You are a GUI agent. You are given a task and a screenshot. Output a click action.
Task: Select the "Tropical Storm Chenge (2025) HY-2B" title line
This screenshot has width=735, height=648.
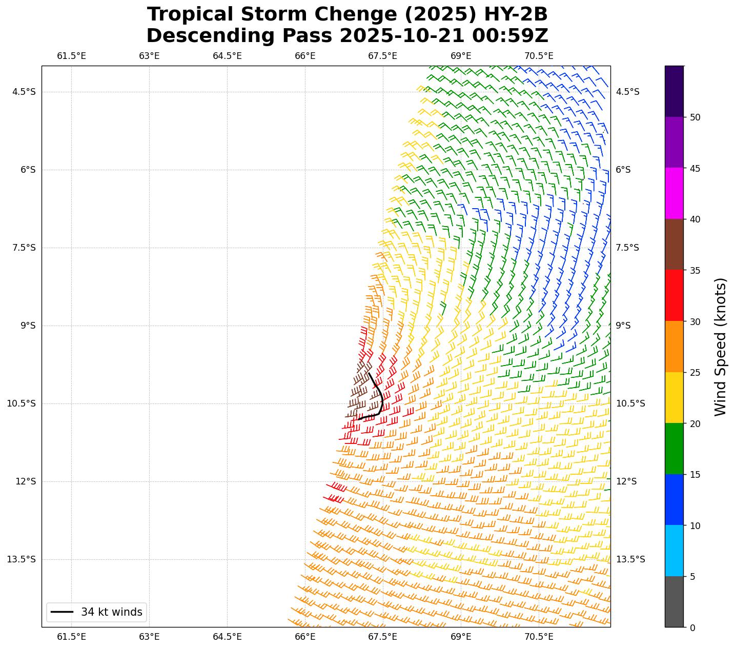pyautogui.click(x=347, y=14)
